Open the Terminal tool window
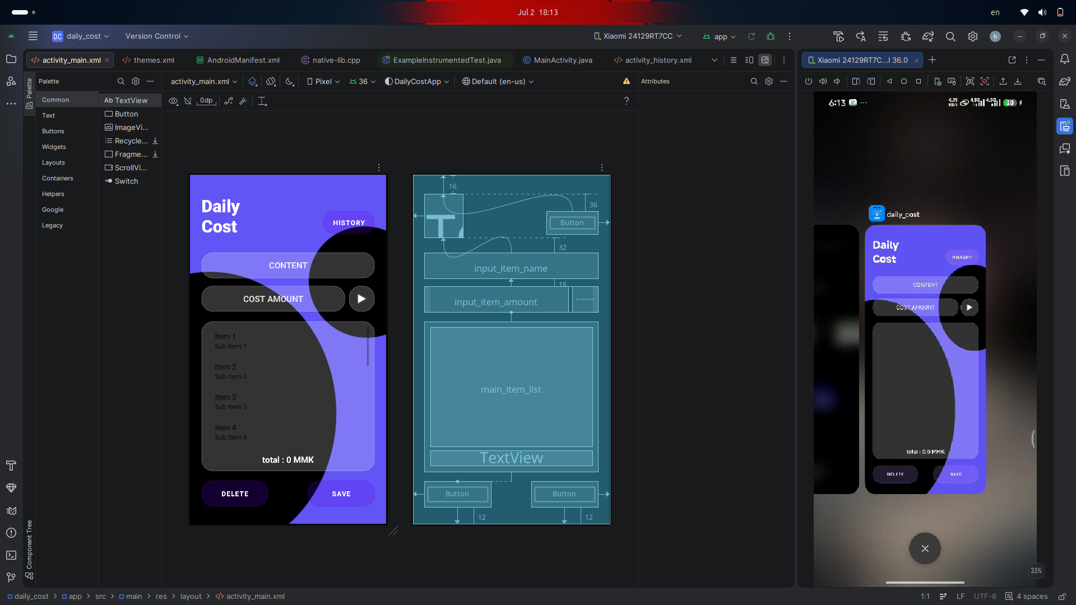The image size is (1076, 605). 11,555
